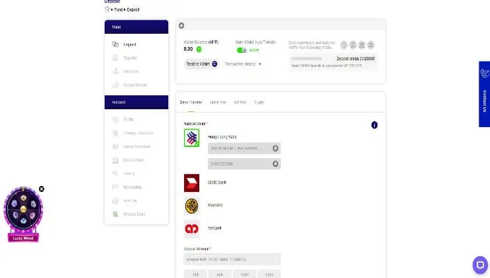This screenshot has height=278, width=490.
Task: Click the blue info icon beside Bank Account
Action: [374, 125]
